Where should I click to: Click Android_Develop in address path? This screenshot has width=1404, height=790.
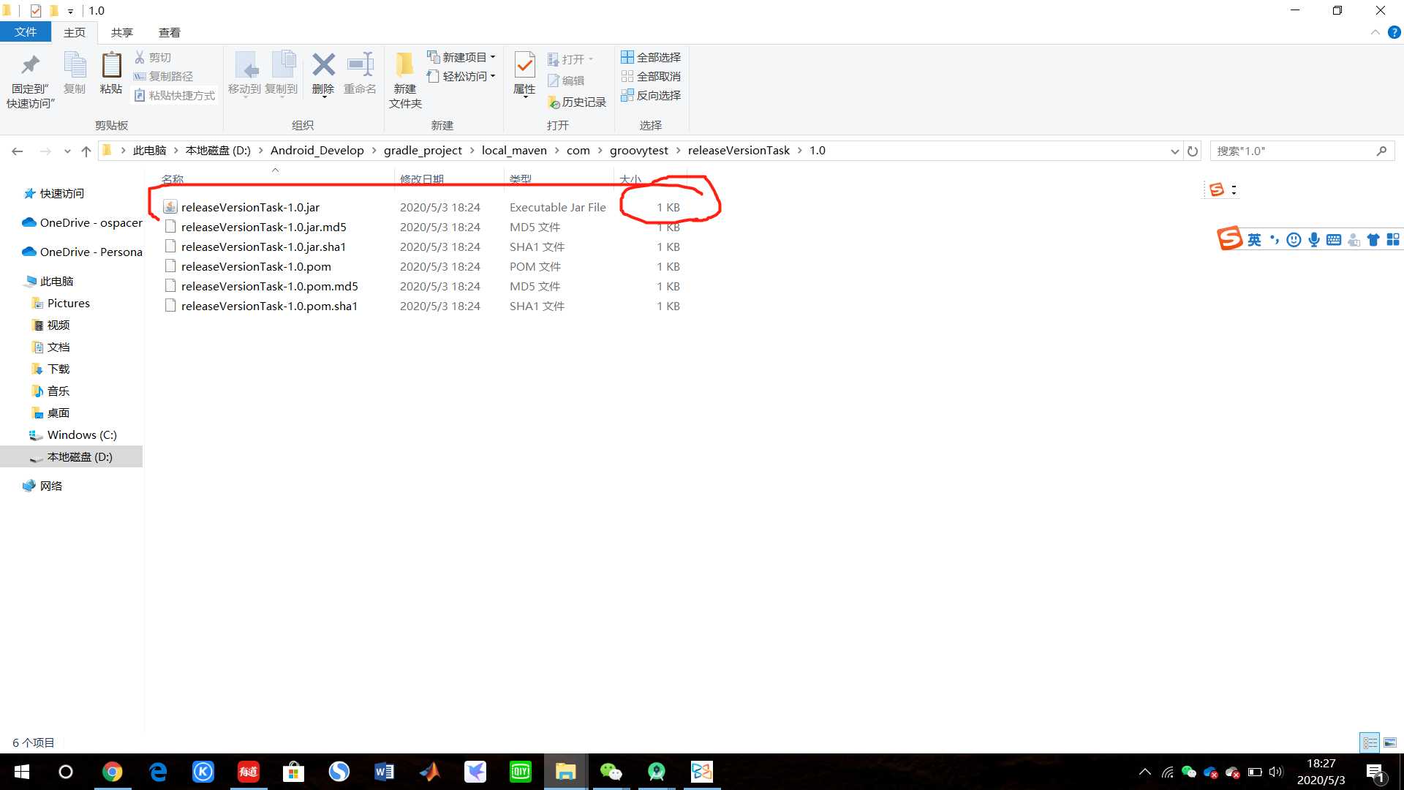coord(317,150)
